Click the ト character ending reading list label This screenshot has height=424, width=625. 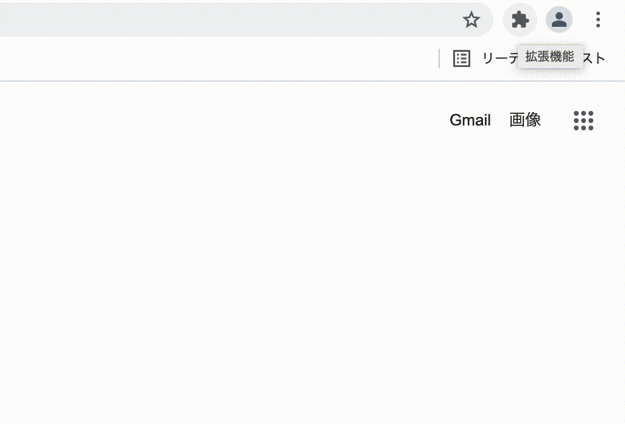(x=600, y=59)
